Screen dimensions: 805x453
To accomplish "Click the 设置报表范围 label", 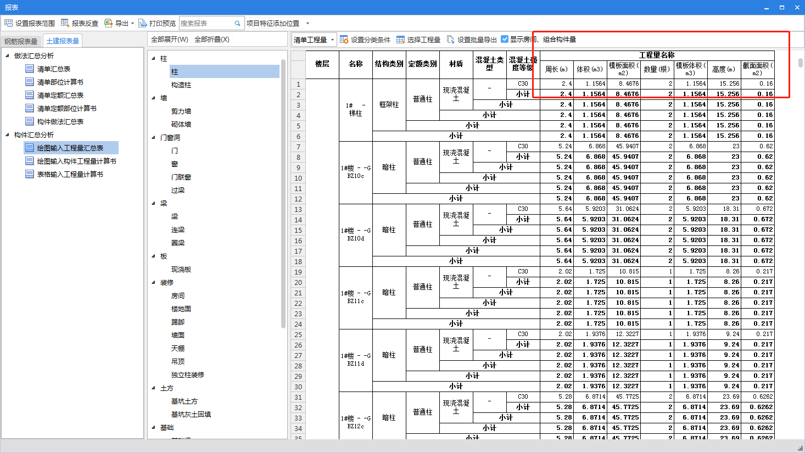I will pyautogui.click(x=35, y=23).
